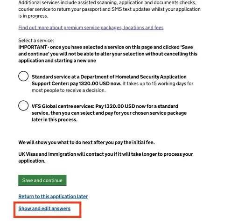Click the empty circle beside VFS Global
Viewport: 252px width, 221px height.
tap(23, 105)
